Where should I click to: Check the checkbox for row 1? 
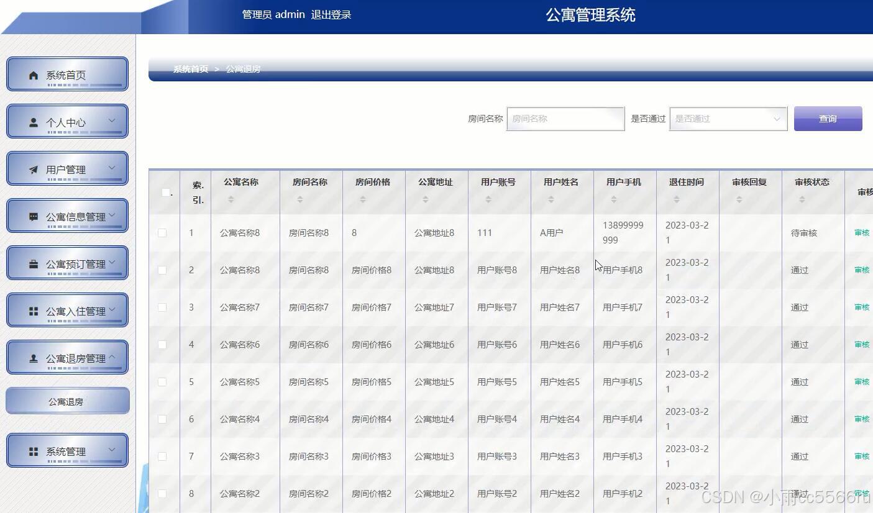pyautogui.click(x=162, y=233)
